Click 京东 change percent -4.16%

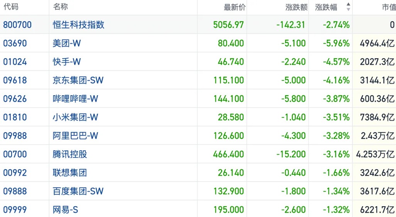click(337, 80)
